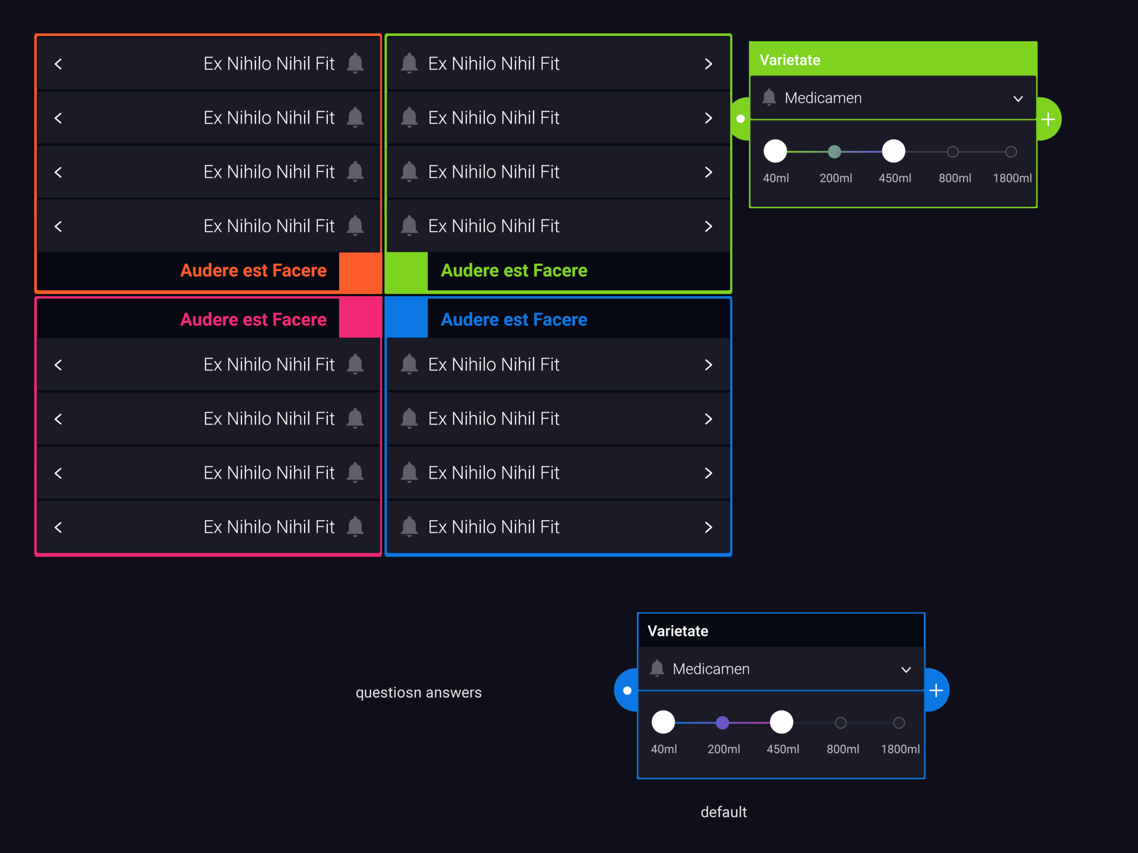Image resolution: width=1138 pixels, height=853 pixels.
Task: Click the bell icon in the third green list row
Action: pyautogui.click(x=409, y=171)
